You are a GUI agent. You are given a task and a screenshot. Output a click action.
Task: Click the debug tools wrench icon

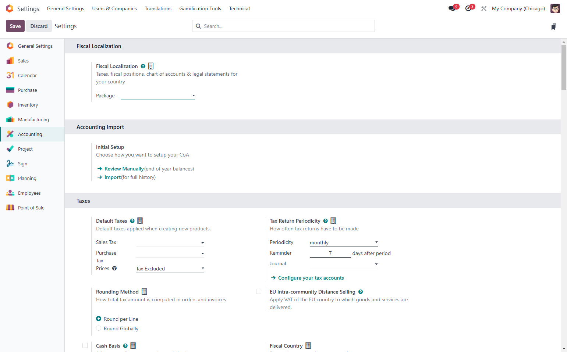click(484, 8)
